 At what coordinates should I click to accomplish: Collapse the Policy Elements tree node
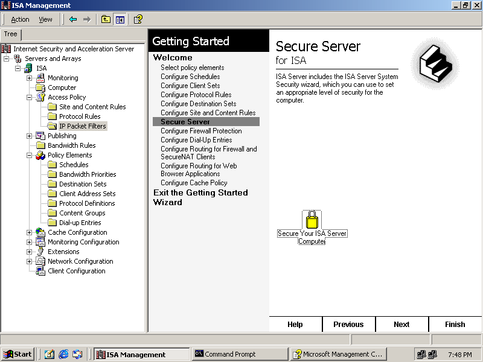pyautogui.click(x=29, y=155)
